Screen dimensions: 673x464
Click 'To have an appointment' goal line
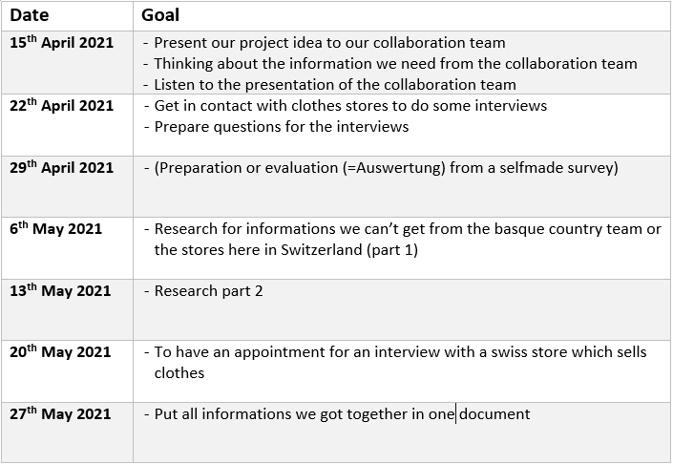[x=400, y=353]
